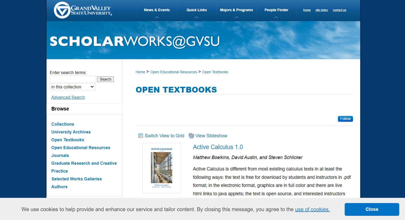Open Open Textbooks in sidebar
This screenshot has width=405, height=220.
[68, 140]
